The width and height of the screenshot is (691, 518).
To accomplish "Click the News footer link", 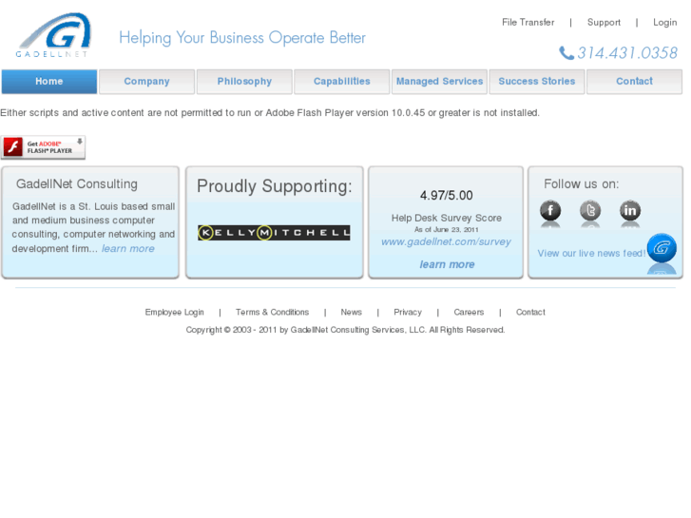I will 352,312.
